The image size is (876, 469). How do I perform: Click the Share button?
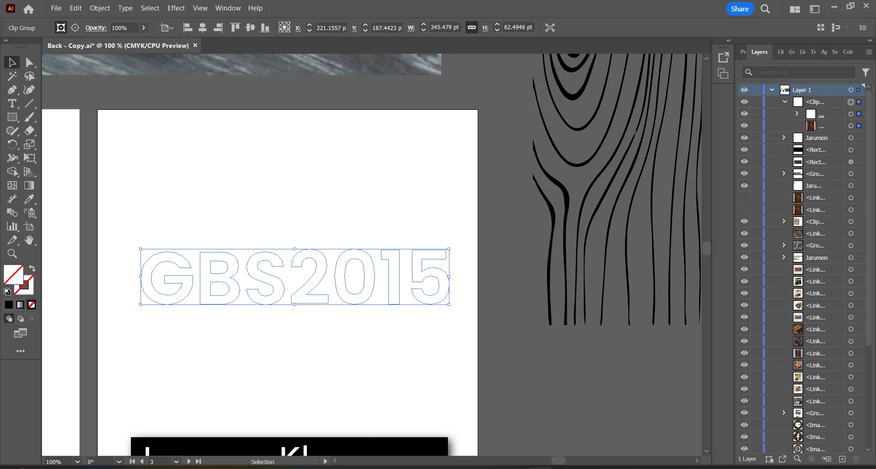tap(740, 9)
